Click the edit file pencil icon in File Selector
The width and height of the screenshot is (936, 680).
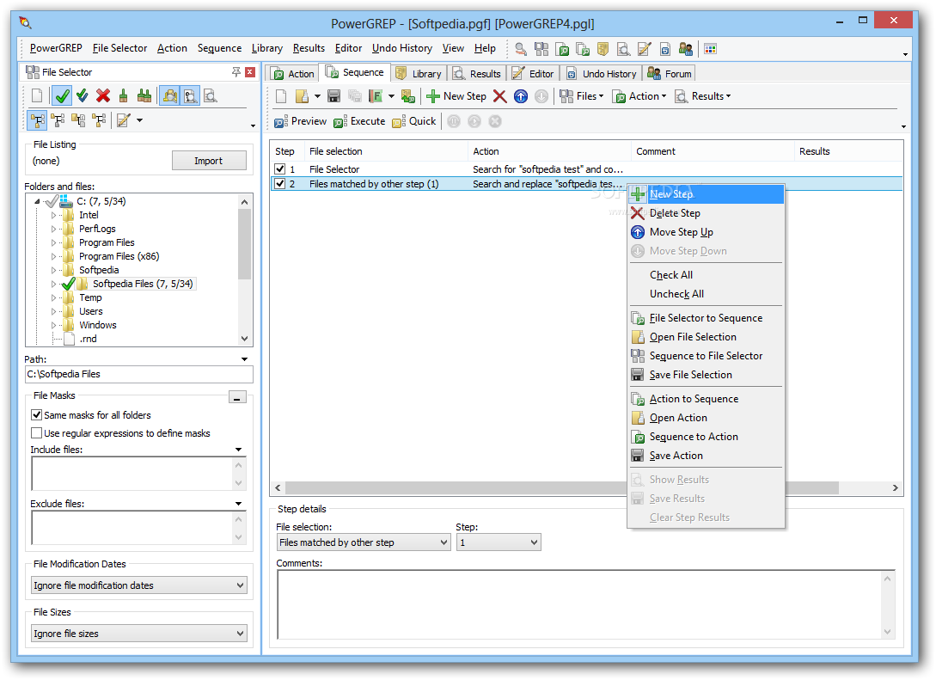point(124,120)
